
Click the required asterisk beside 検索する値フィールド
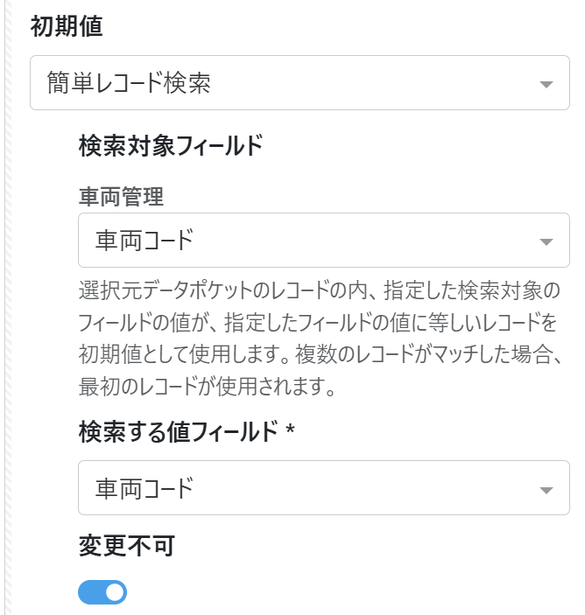(289, 430)
